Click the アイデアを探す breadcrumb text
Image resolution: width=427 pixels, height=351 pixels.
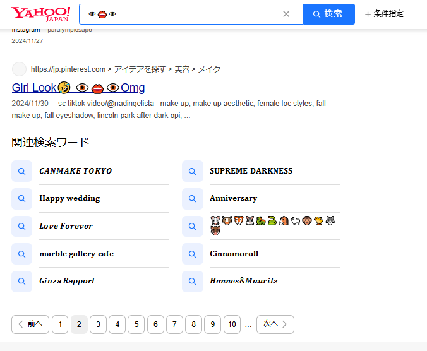coord(140,69)
